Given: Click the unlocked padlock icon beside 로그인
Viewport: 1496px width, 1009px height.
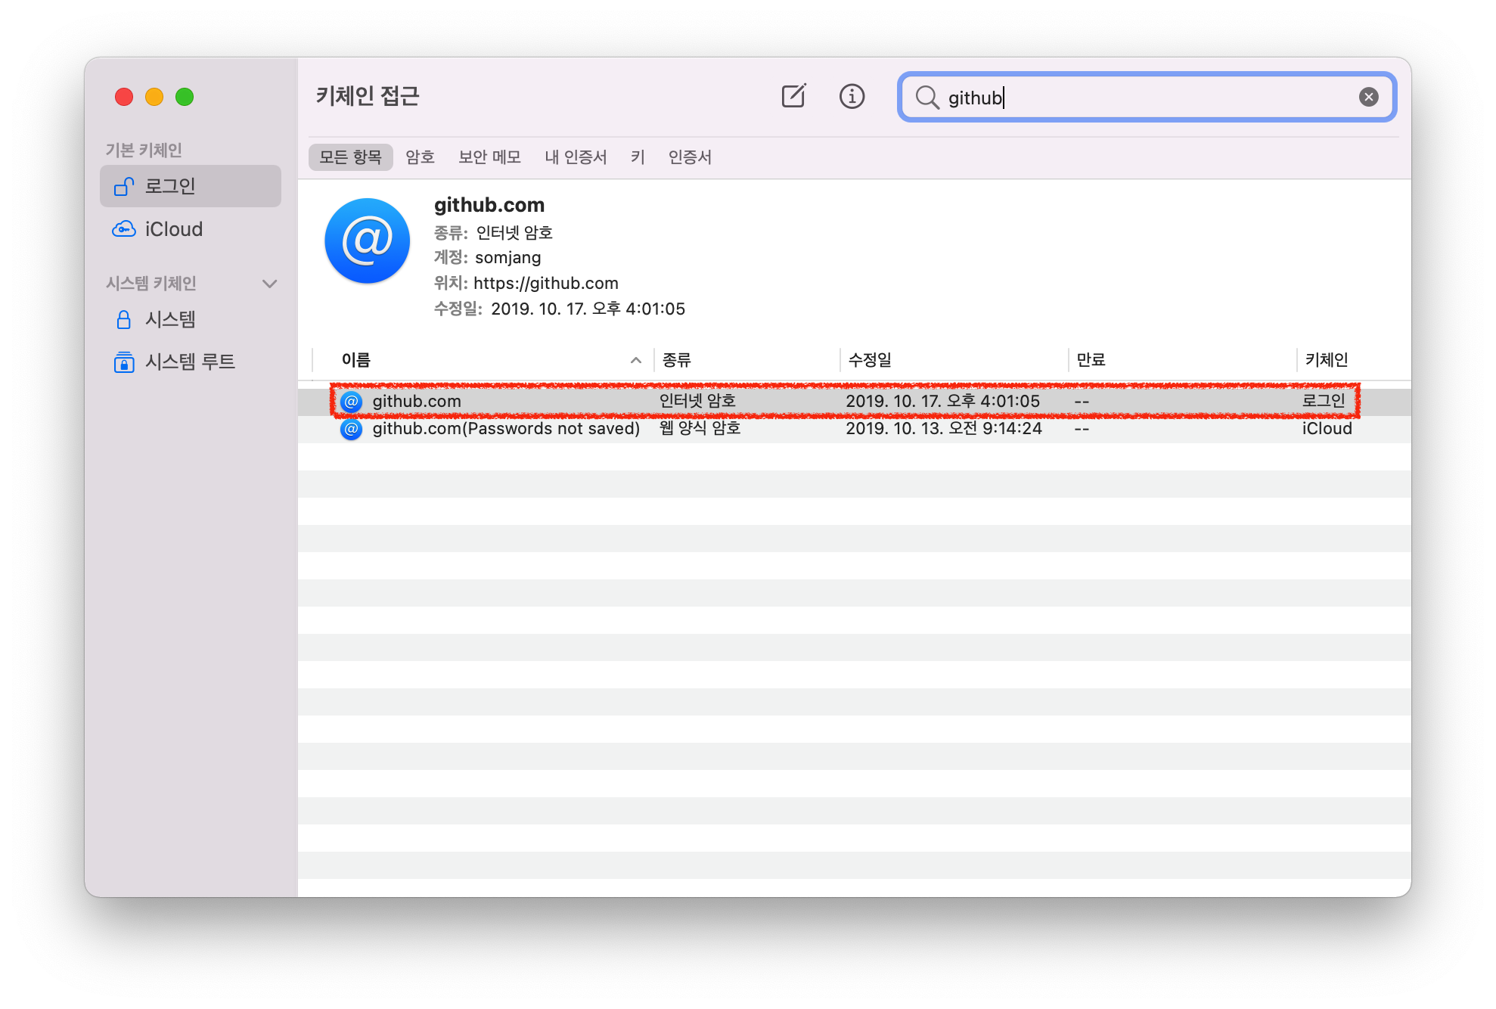Looking at the screenshot, I should click(124, 186).
